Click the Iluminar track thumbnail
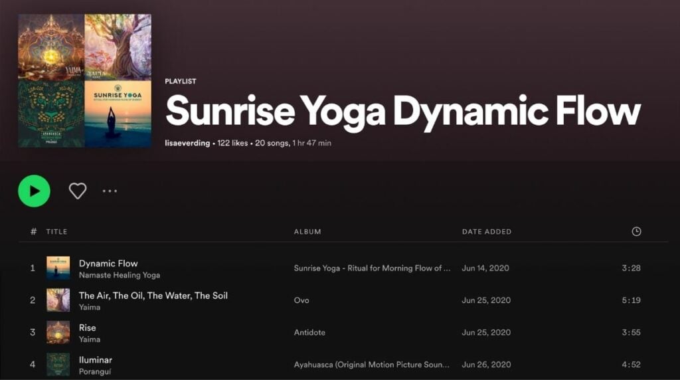 coord(58,364)
